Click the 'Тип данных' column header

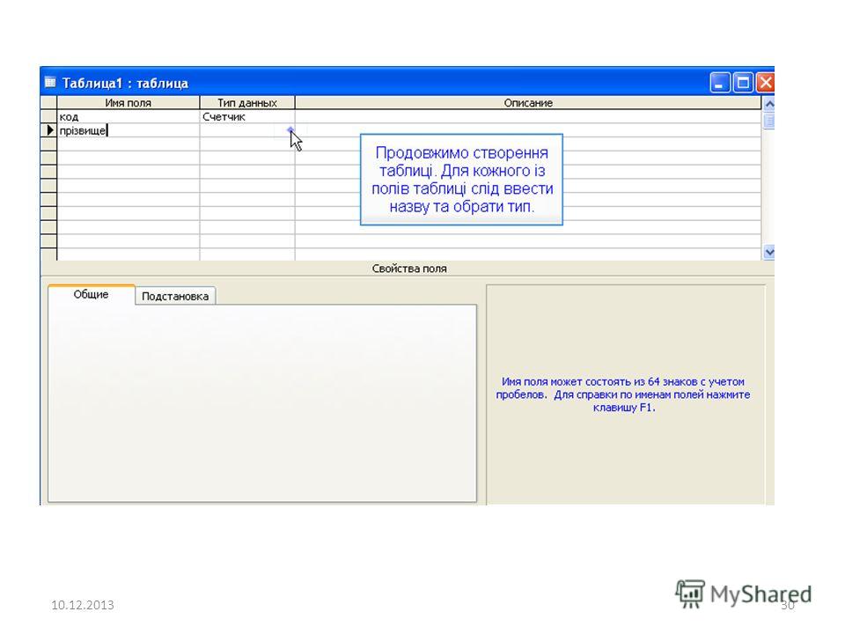click(247, 102)
